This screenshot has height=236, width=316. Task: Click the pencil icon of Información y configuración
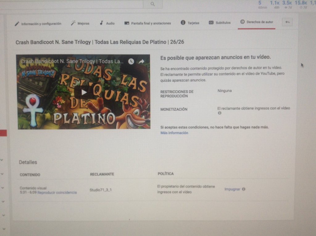pos(17,24)
